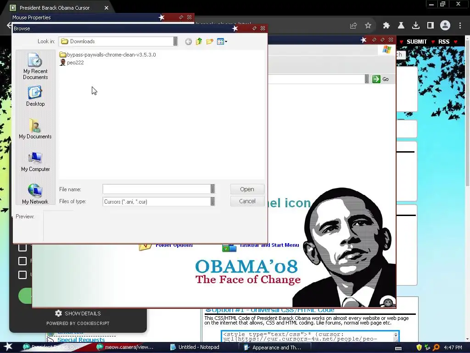Select the peo222 cursor file
This screenshot has width=470, height=353.
(72, 63)
